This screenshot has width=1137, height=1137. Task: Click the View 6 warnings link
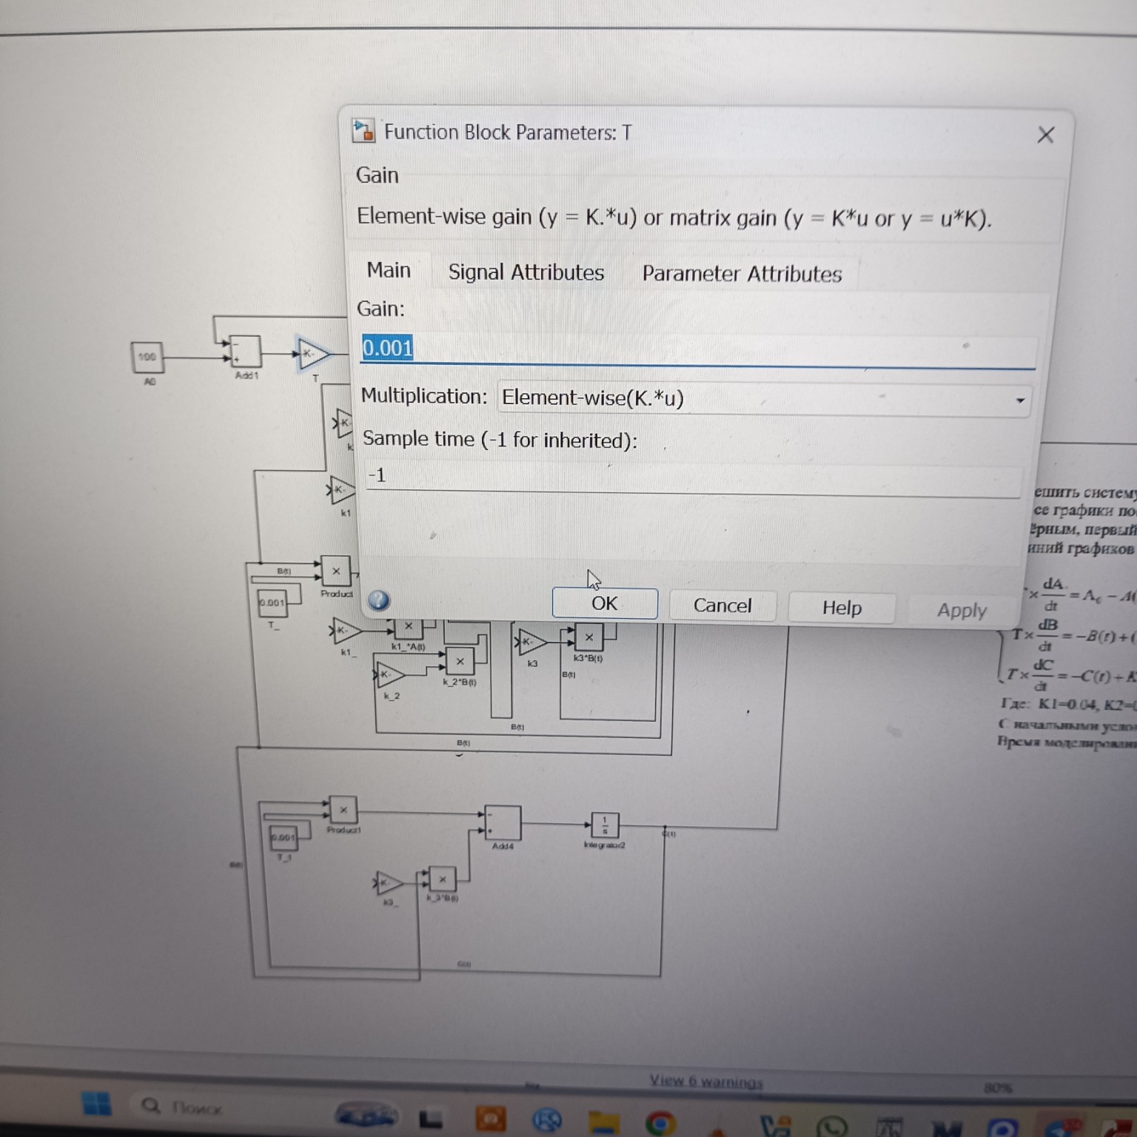(705, 1081)
